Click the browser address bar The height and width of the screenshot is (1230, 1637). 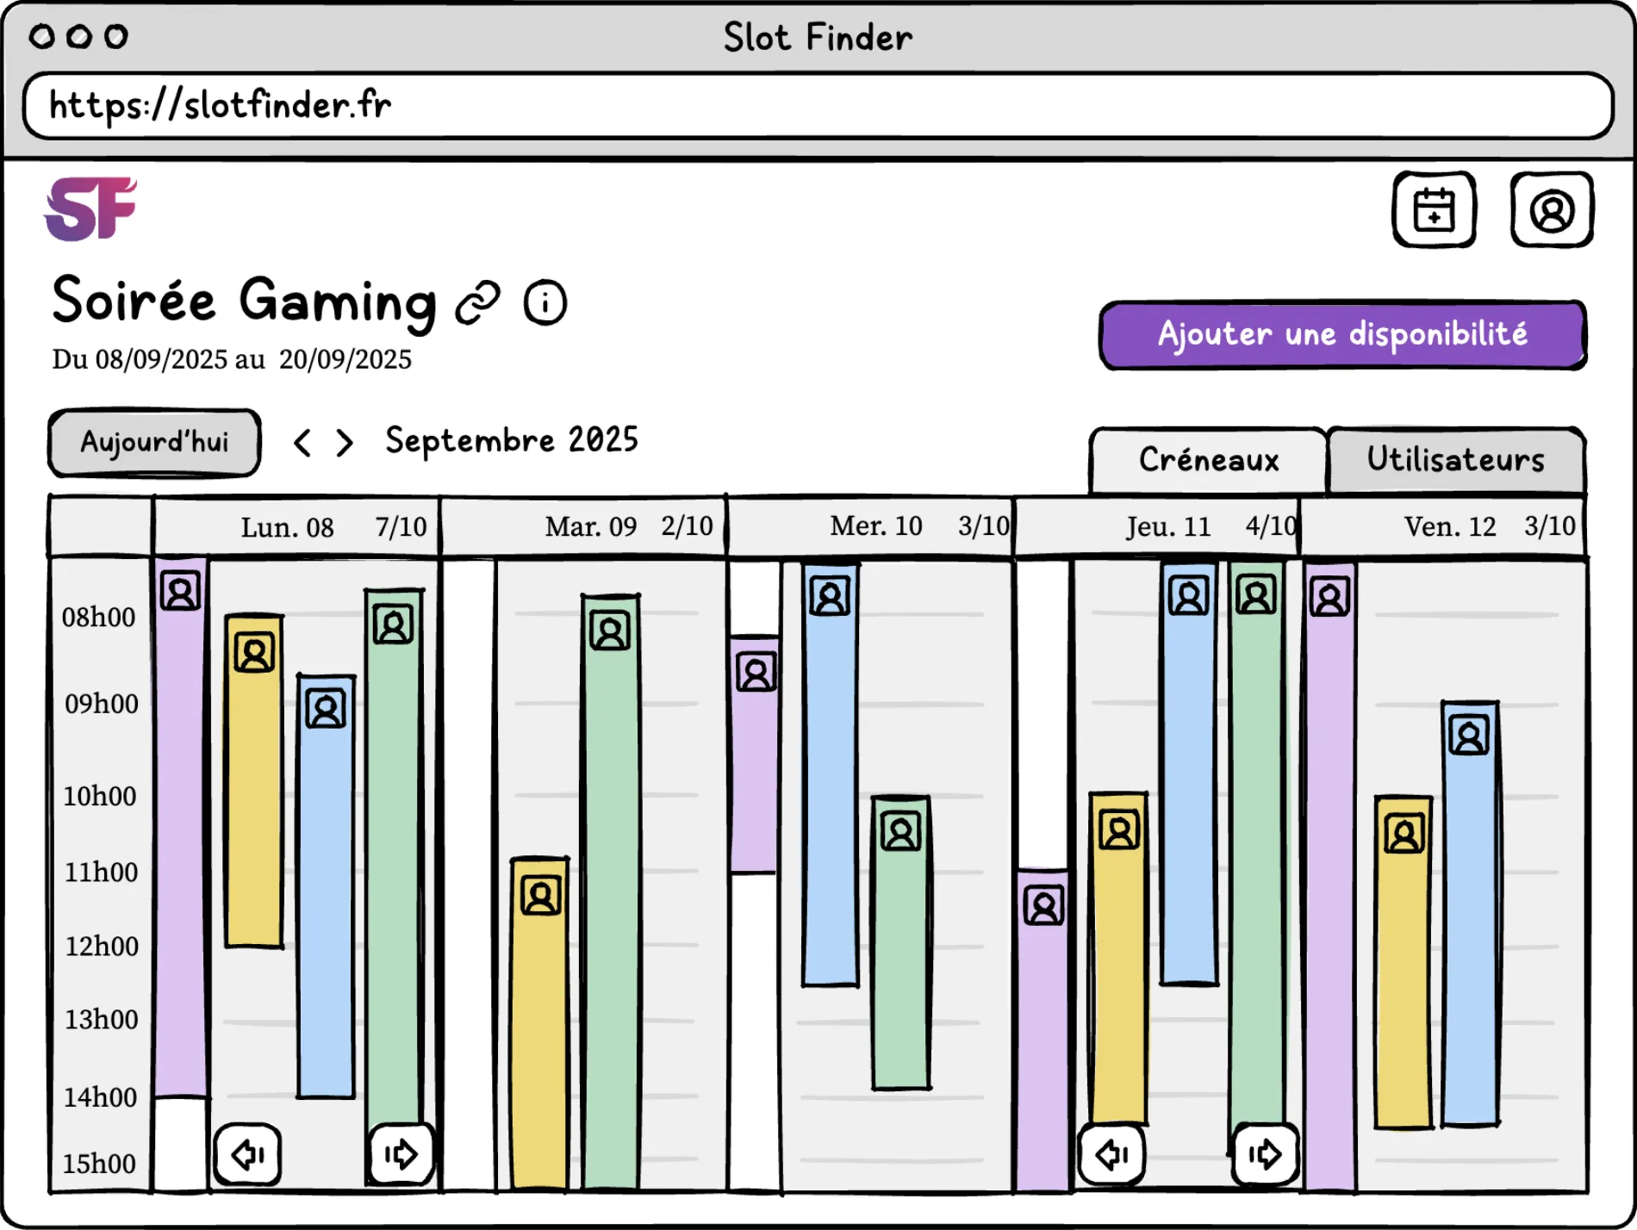pyautogui.click(x=818, y=106)
